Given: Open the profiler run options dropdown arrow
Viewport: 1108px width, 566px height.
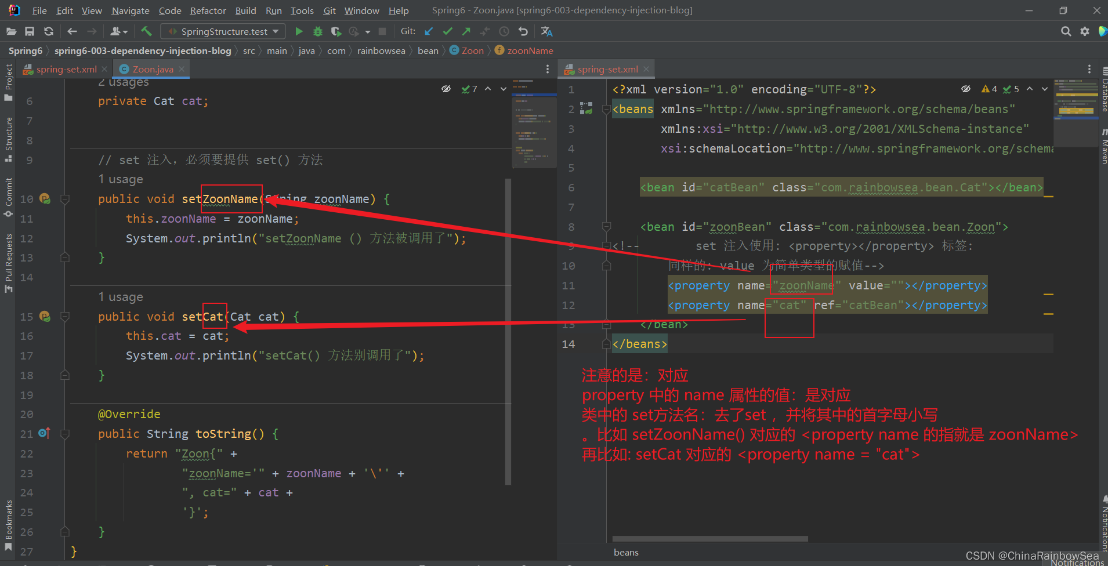Looking at the screenshot, I should pyautogui.click(x=368, y=32).
